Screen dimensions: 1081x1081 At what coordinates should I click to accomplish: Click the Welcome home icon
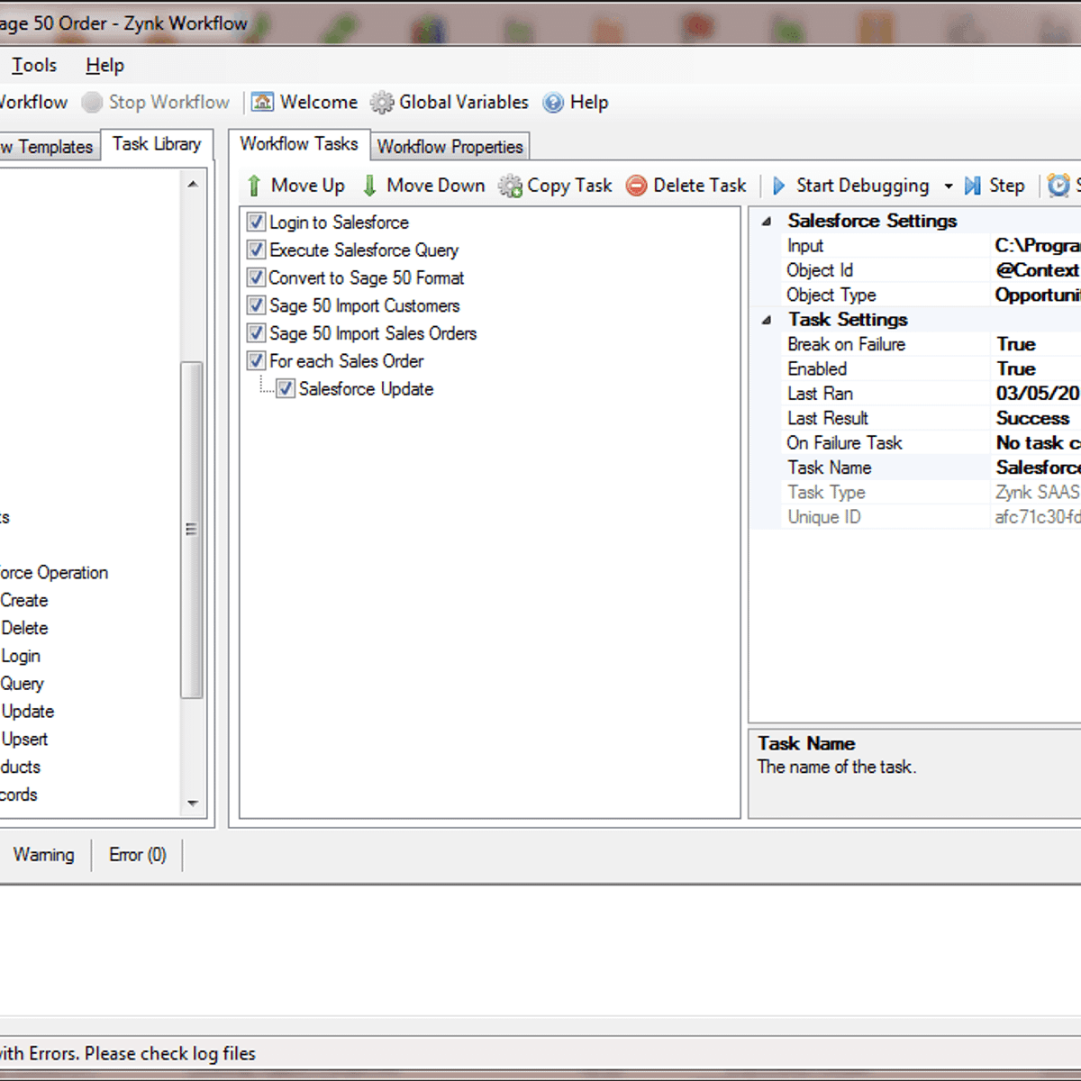click(x=262, y=103)
